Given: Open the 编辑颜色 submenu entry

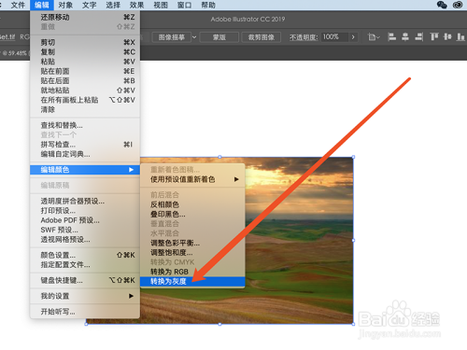Looking at the screenshot, I should click(x=85, y=170).
